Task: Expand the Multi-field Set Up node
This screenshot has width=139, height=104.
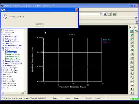Action: pyautogui.click(x=3, y=63)
